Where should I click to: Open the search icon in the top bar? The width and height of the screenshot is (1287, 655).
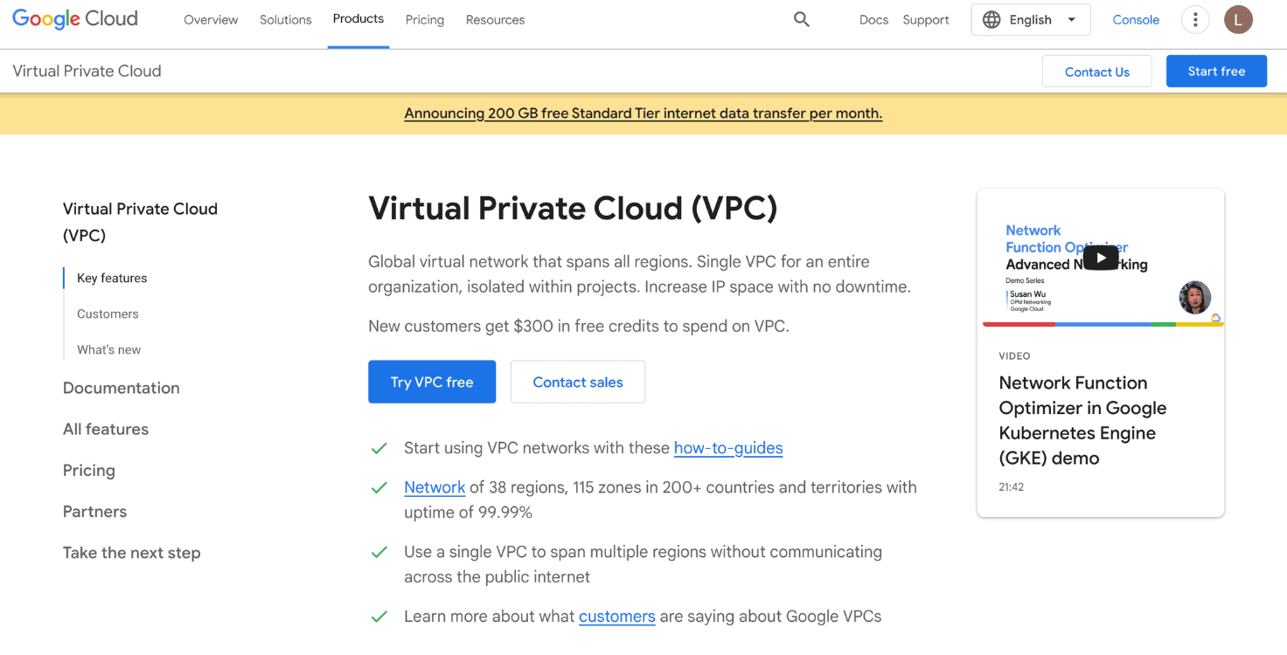tap(801, 18)
